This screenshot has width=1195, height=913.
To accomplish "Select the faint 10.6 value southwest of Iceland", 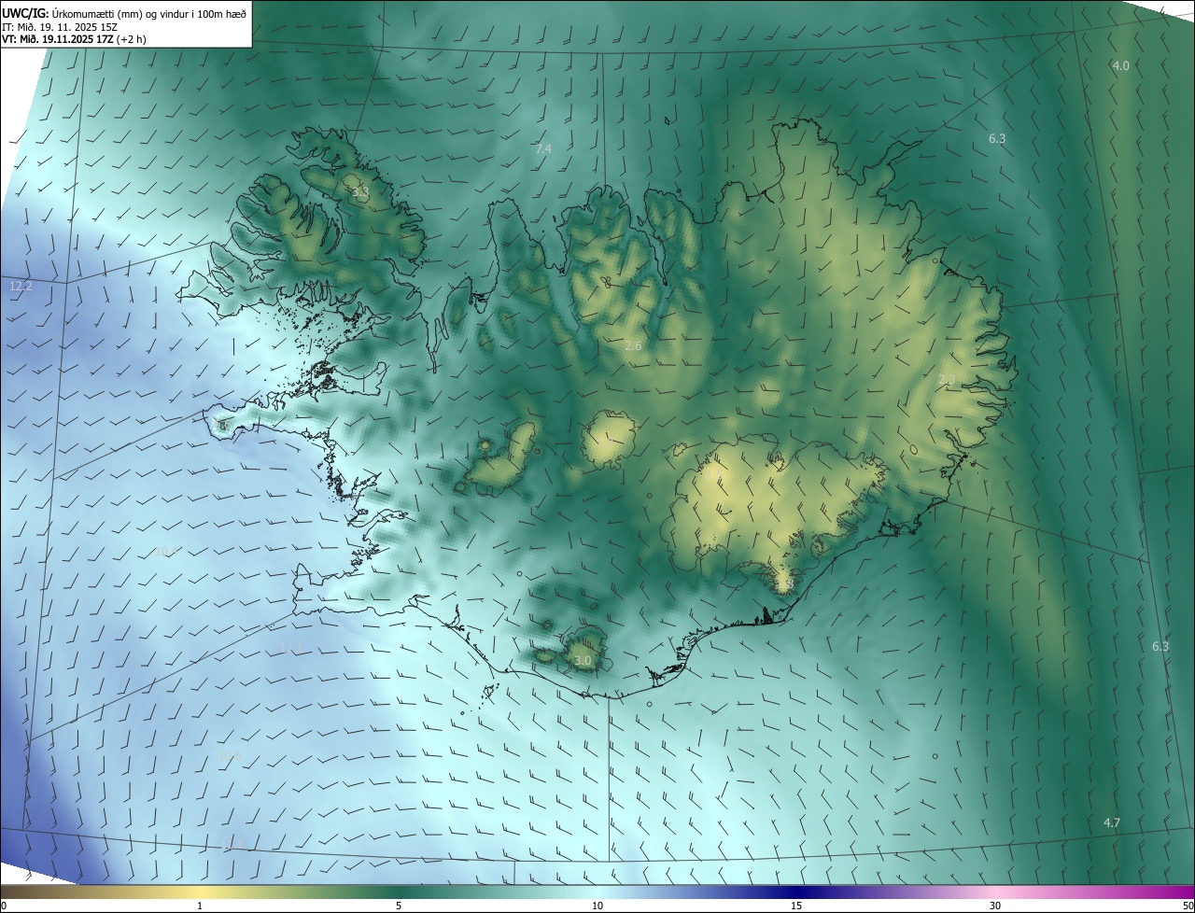I will 230,754.
